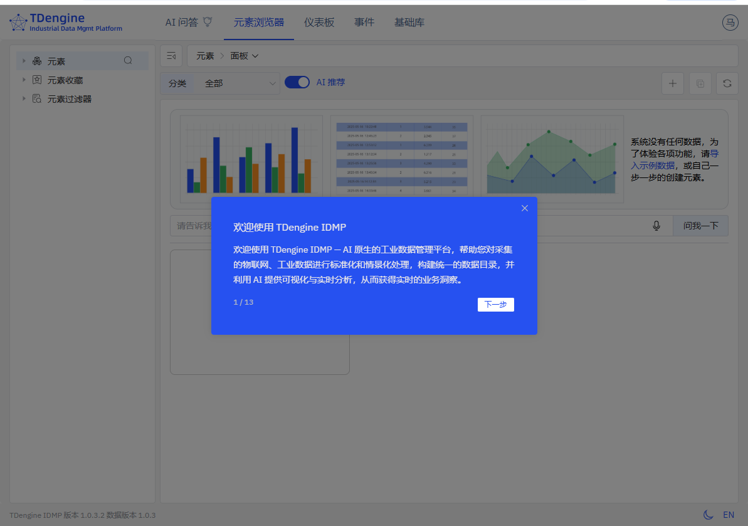The height and width of the screenshot is (526, 748).
Task: Click the 1 / 13 step indicator
Action: pyautogui.click(x=243, y=302)
